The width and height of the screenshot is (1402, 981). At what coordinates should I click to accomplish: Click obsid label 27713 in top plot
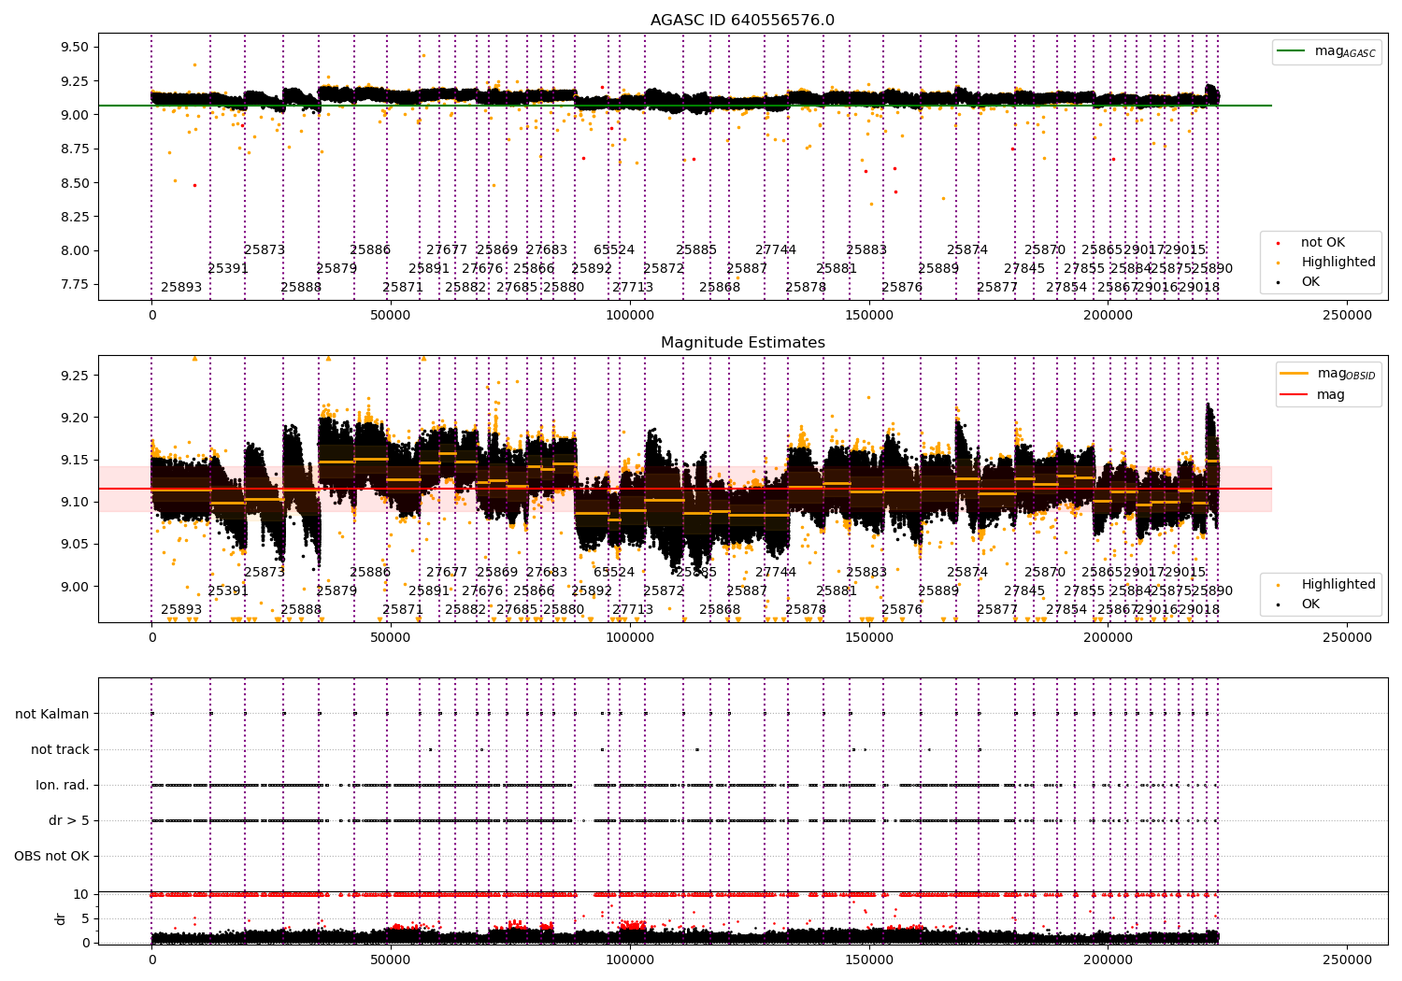pyautogui.click(x=633, y=288)
